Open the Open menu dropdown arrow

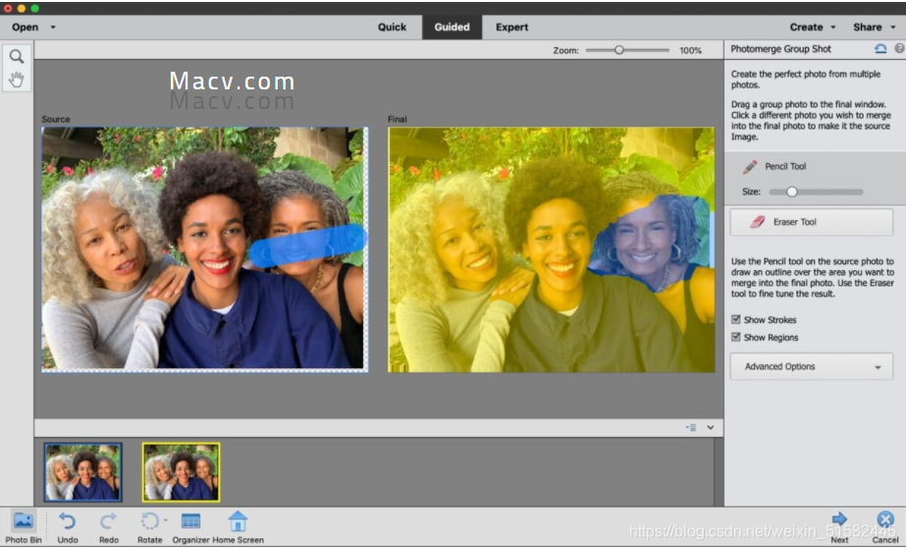pos(53,27)
